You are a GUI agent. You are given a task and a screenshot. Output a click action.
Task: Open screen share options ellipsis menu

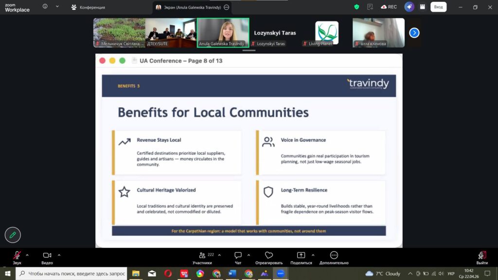tap(227, 7)
